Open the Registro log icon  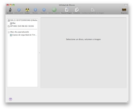124,10
